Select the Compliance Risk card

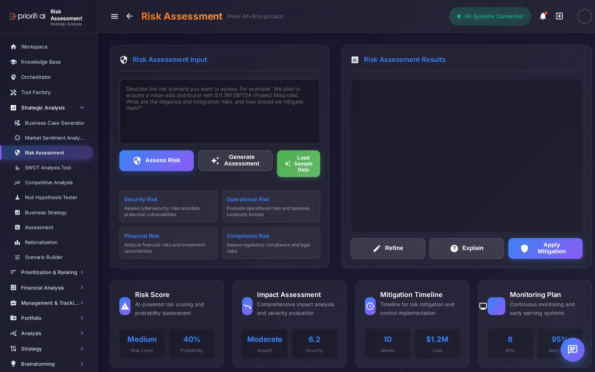click(271, 243)
